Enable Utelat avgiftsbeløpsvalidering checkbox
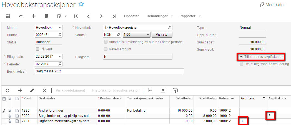This screenshot has height=125, width=291. coord(241,64)
